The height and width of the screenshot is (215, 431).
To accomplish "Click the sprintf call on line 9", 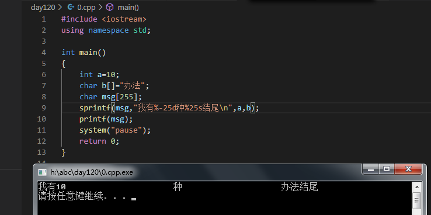I will tap(169, 108).
